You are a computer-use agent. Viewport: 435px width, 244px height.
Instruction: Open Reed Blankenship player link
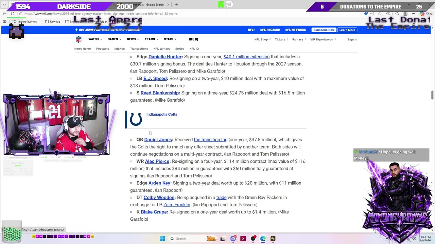pos(160,93)
